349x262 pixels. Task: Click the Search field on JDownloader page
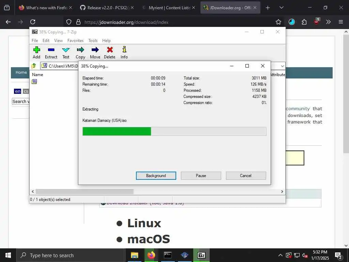(20, 101)
